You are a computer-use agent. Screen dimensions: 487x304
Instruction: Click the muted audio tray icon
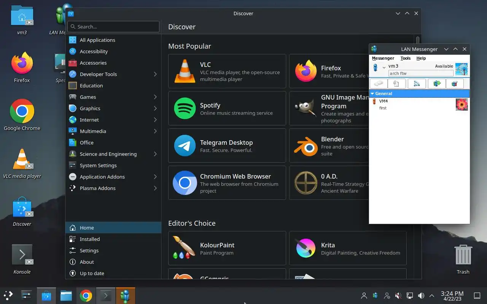point(398,296)
